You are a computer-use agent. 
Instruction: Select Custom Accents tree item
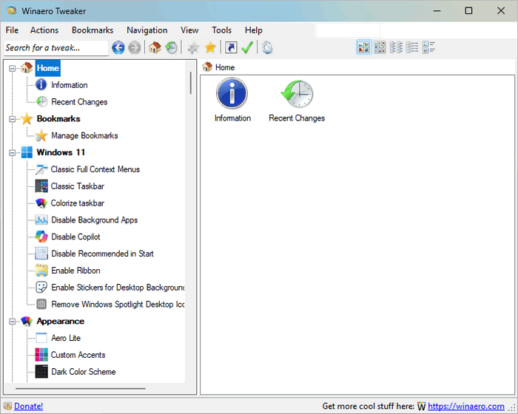[x=78, y=355]
